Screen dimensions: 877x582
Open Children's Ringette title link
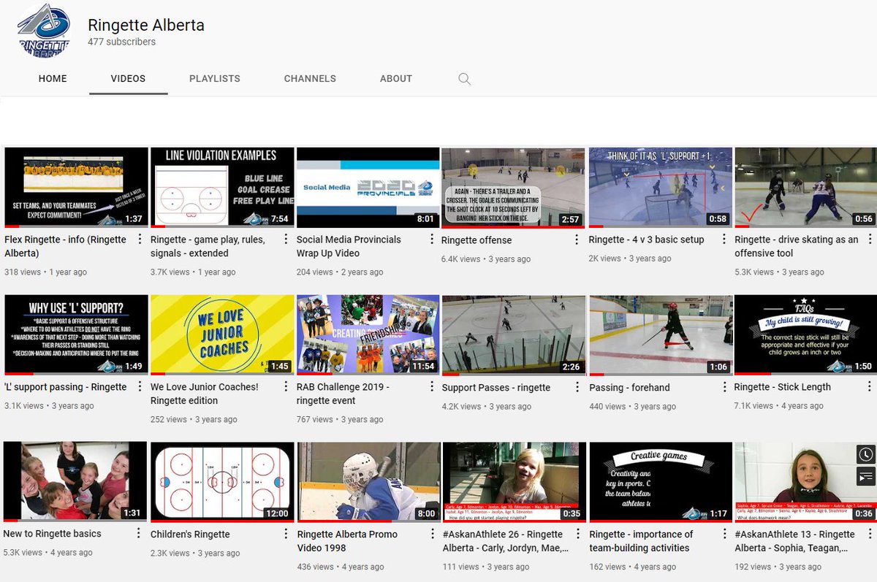pyautogui.click(x=190, y=535)
